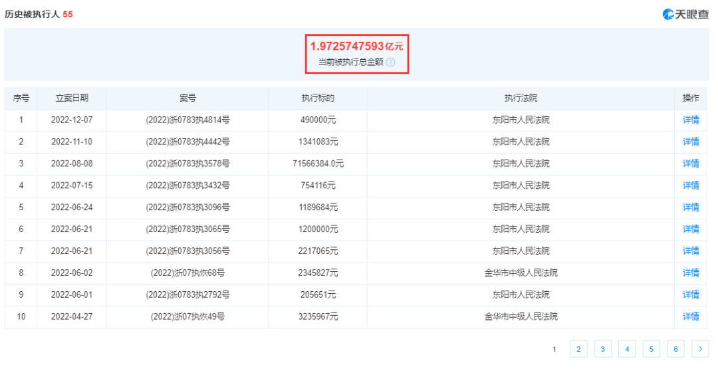View 详情 for case 浙07执恢49号
Screen dimensions: 718x369
point(691,316)
